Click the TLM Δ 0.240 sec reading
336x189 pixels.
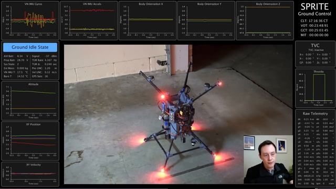[x=44, y=64]
